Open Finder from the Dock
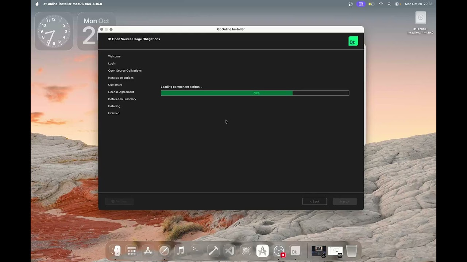This screenshot has height=262, width=467. coord(115,251)
